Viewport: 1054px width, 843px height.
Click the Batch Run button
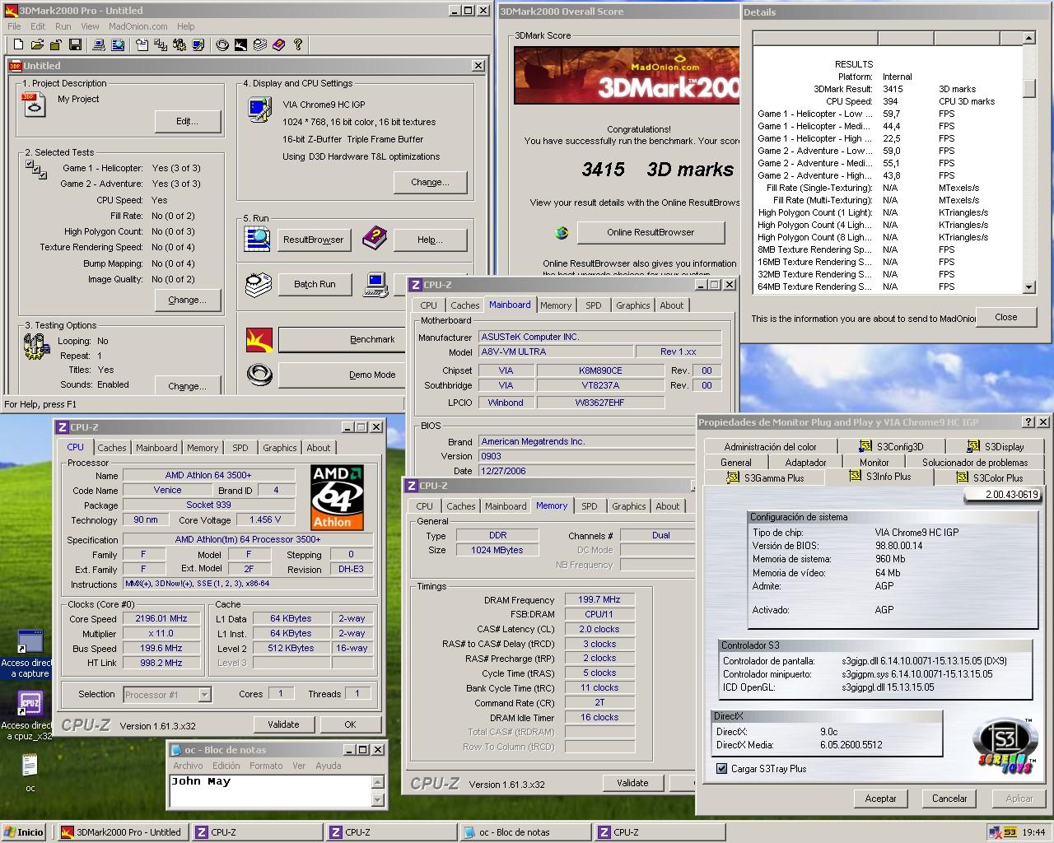click(x=315, y=284)
